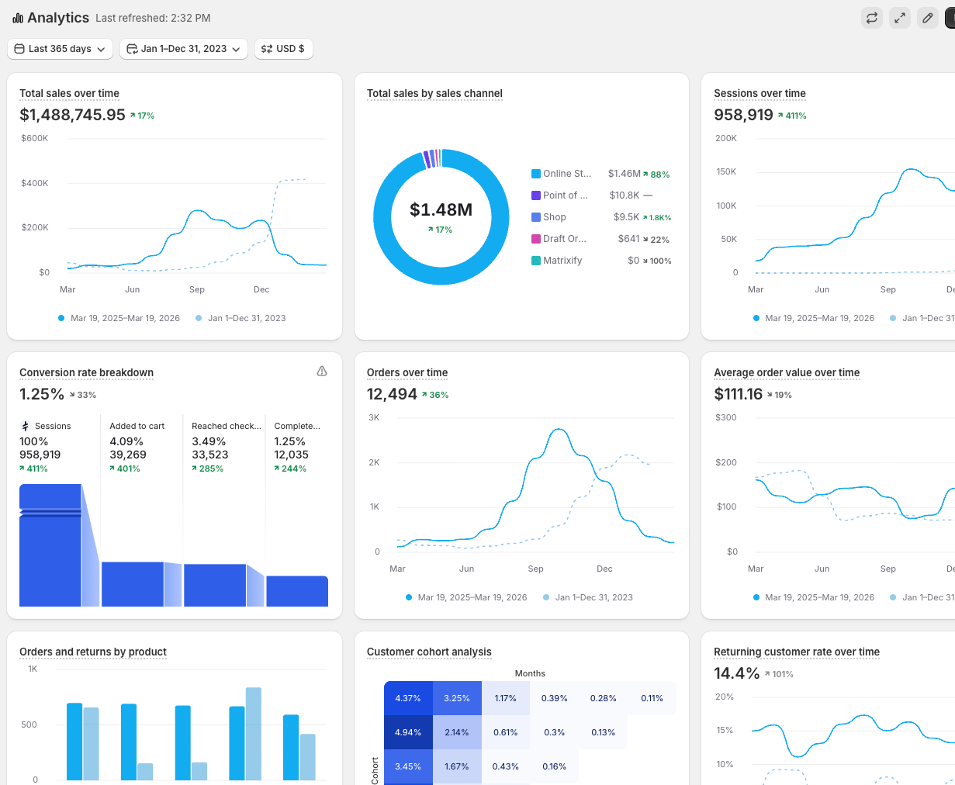Click the pencil edit dashboard icon
Viewport: 955px width, 785px height.
click(928, 18)
